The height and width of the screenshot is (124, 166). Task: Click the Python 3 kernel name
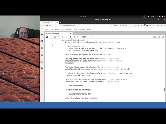click(x=156, y=37)
